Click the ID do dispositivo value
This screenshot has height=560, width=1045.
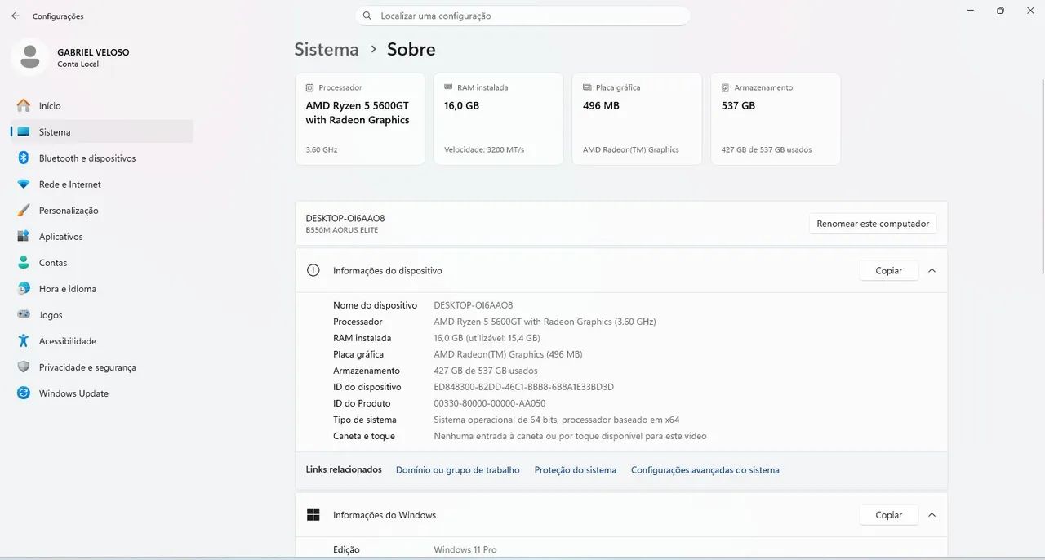523,387
